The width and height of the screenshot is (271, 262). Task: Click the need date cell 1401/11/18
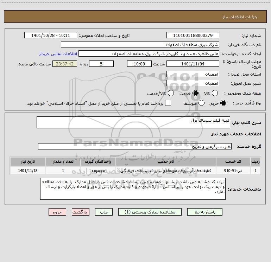[x=28, y=171]
